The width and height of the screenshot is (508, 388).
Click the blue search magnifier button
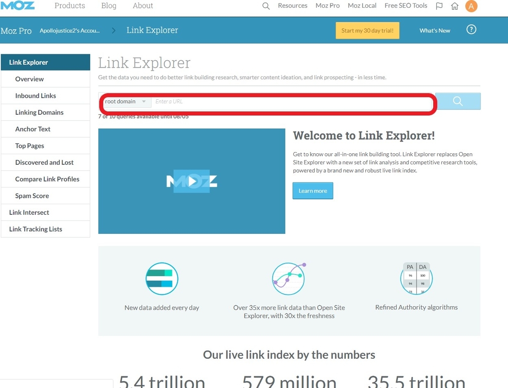(x=458, y=101)
